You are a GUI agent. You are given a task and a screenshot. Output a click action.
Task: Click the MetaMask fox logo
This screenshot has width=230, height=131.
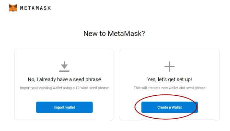(13, 8)
